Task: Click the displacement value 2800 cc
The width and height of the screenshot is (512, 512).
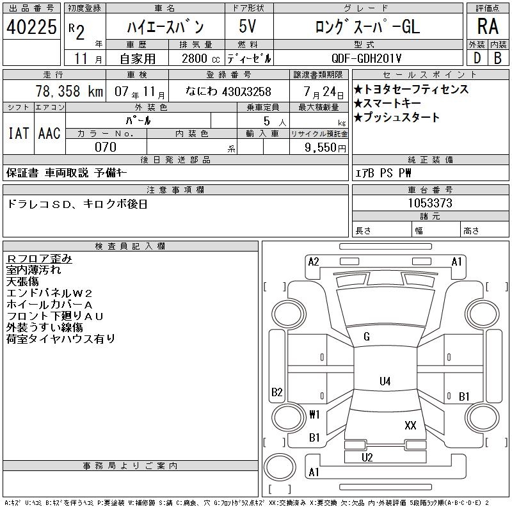Action: click(200, 58)
